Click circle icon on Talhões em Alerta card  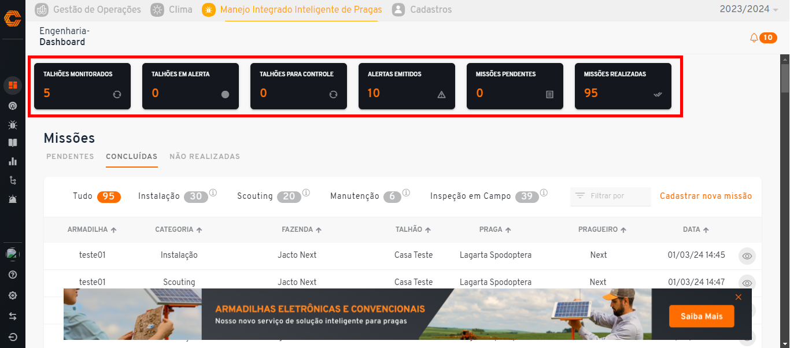click(225, 95)
